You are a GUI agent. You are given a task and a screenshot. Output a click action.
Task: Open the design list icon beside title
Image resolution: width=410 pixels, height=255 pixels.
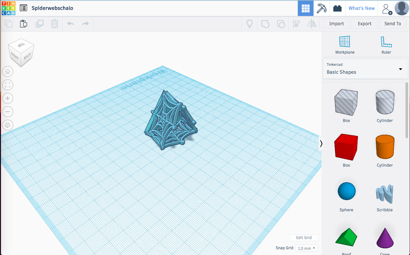coord(23,8)
